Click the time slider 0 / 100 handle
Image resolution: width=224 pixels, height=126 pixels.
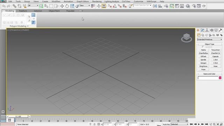18,117
